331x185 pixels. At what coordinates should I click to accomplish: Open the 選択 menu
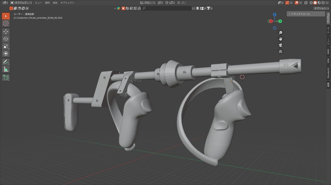point(47,3)
